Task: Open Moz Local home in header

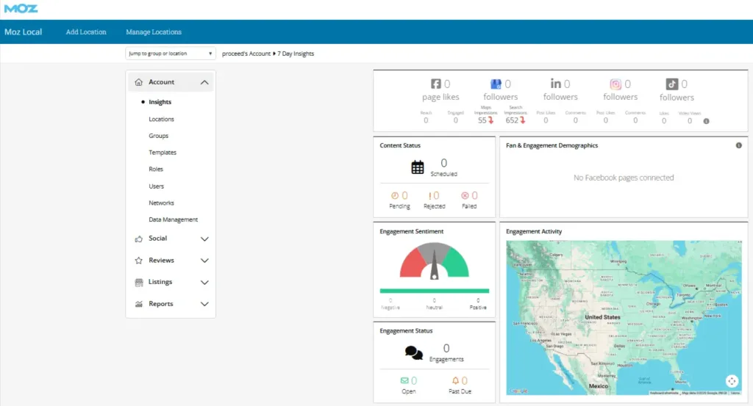Action: tap(23, 32)
